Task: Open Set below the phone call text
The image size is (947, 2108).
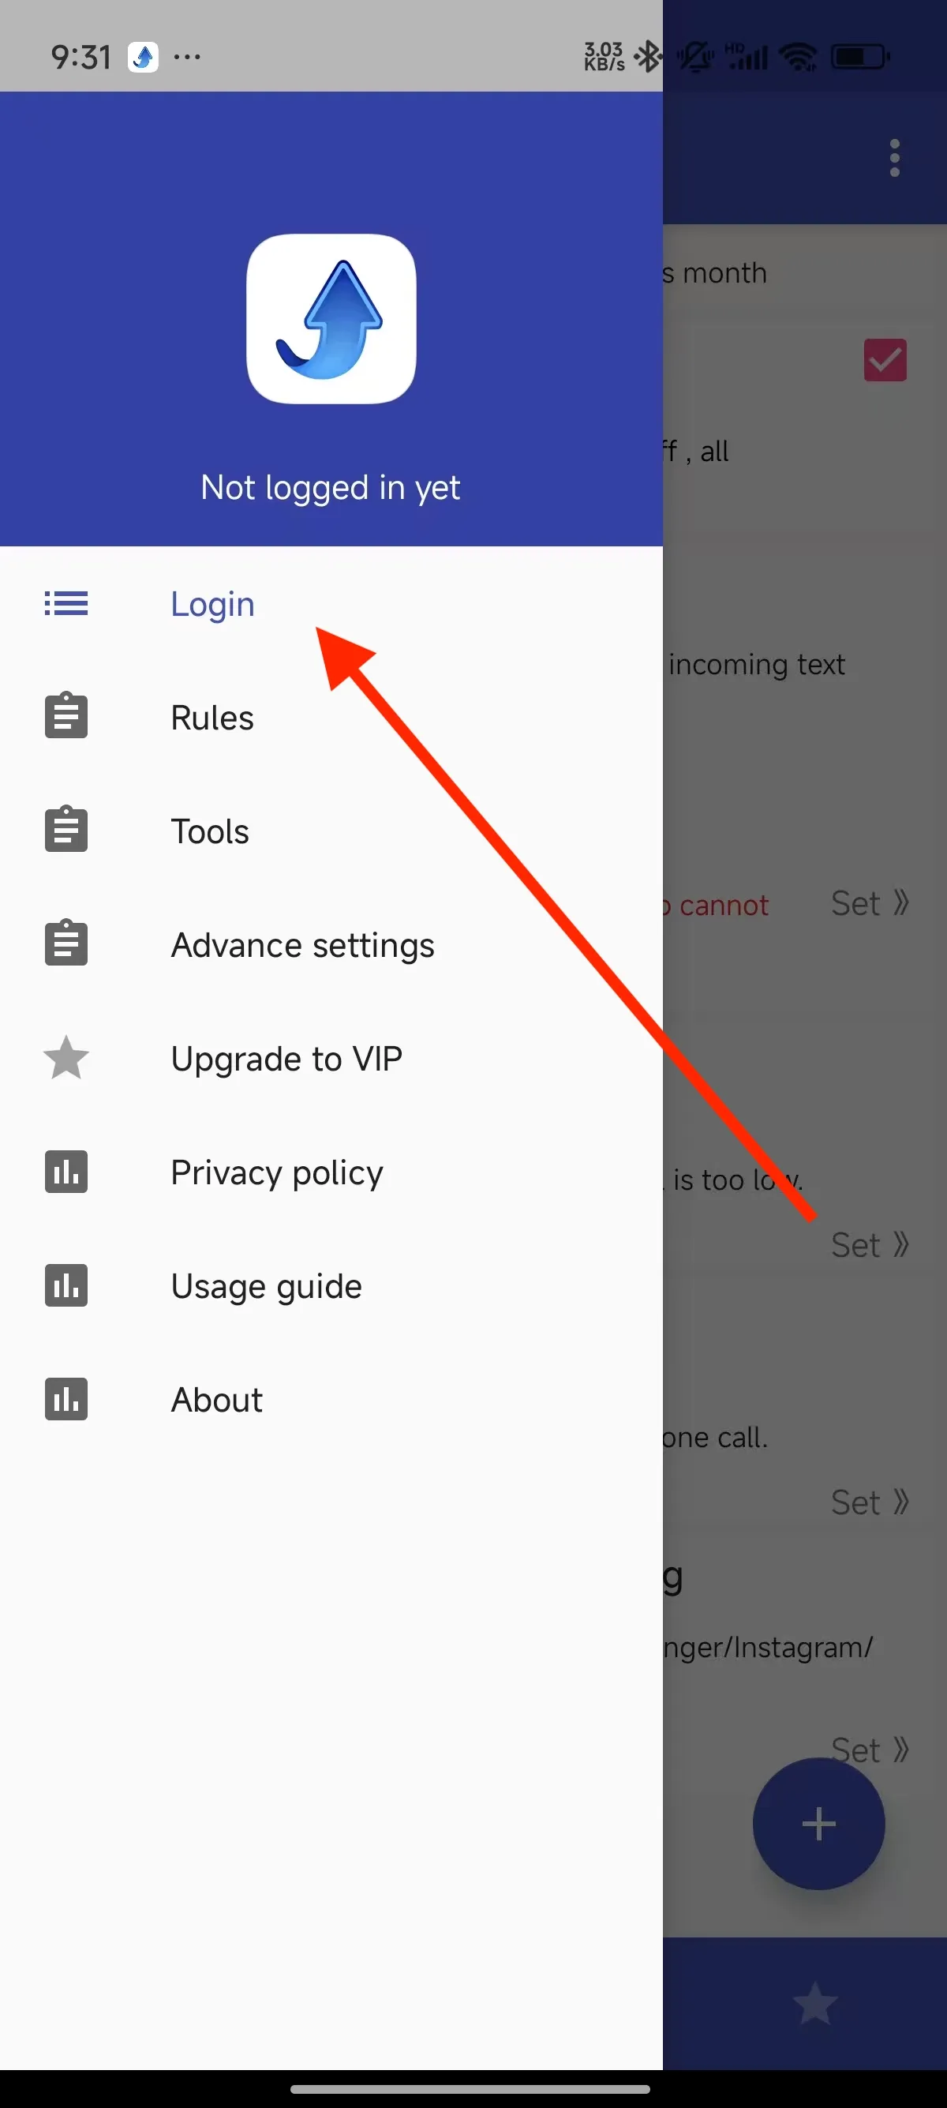Action: click(870, 1502)
